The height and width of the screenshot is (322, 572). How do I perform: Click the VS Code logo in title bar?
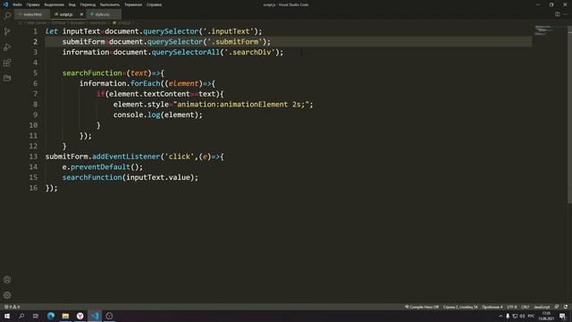tap(5, 4)
